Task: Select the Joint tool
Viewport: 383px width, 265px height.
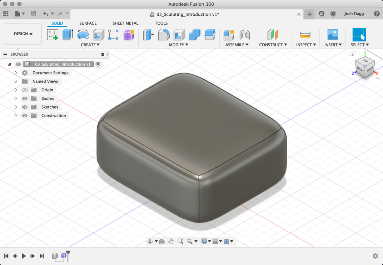Action: (x=244, y=34)
